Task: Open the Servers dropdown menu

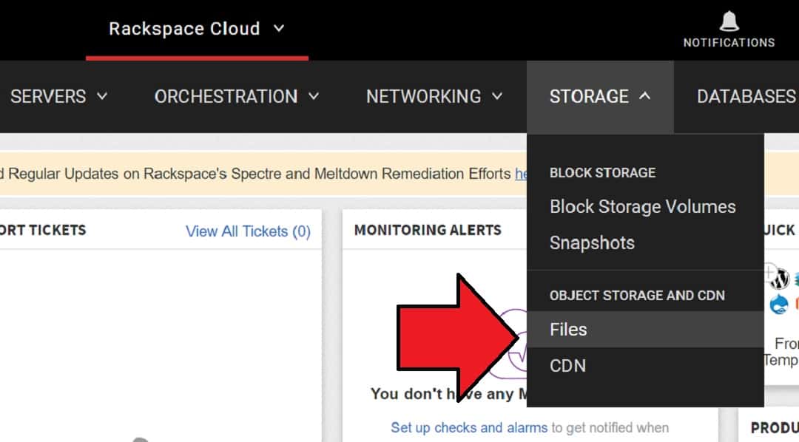Action: tap(59, 96)
